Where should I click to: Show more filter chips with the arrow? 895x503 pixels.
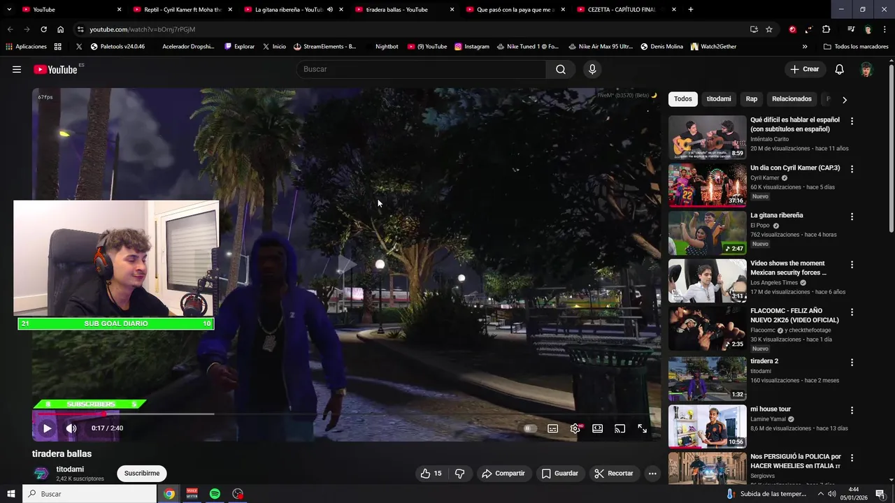tap(845, 99)
